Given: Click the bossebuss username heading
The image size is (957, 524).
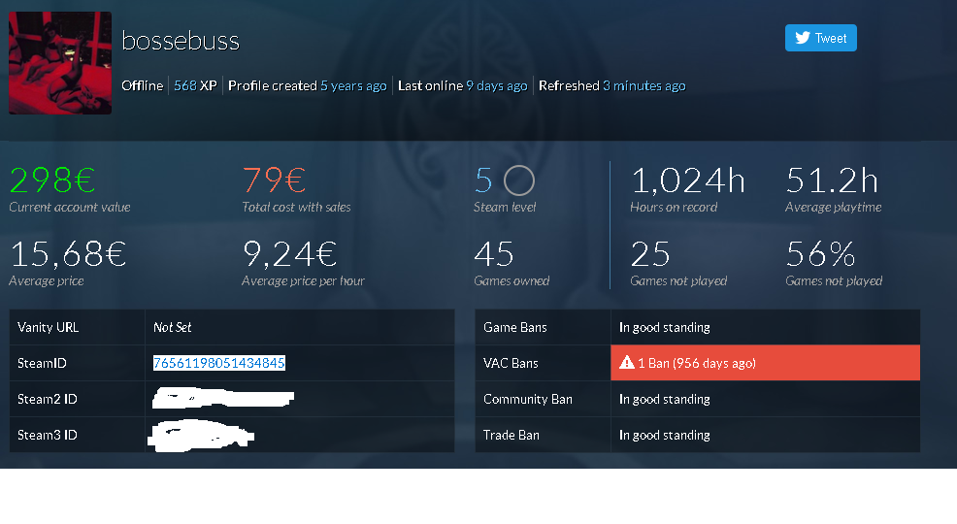Looking at the screenshot, I should pyautogui.click(x=181, y=41).
